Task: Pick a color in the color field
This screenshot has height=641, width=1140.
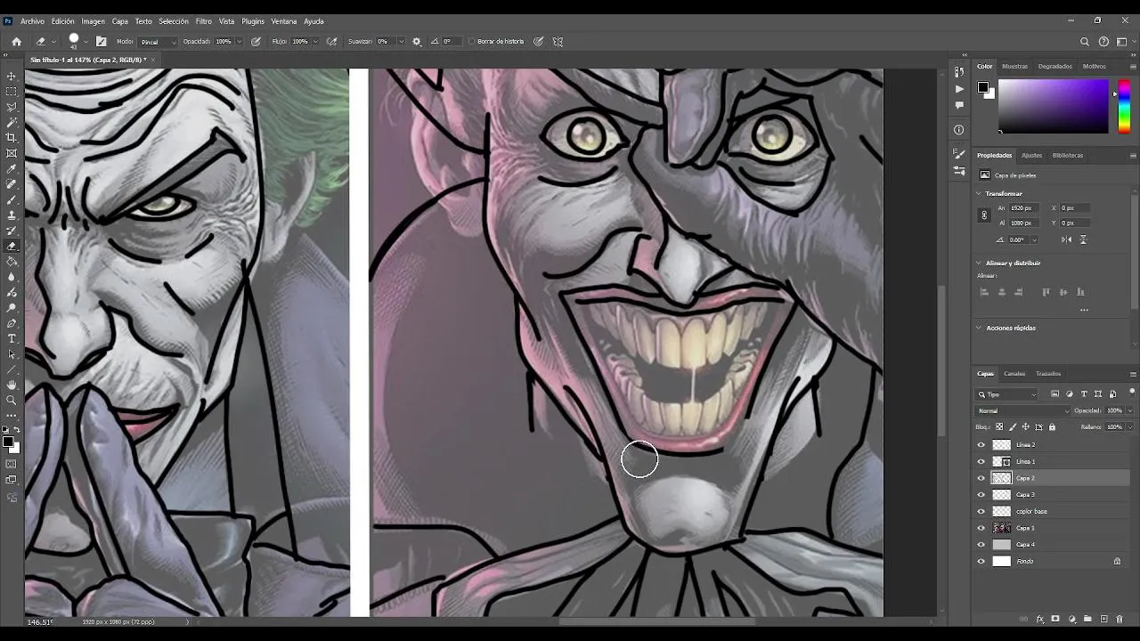Action: (1053, 106)
